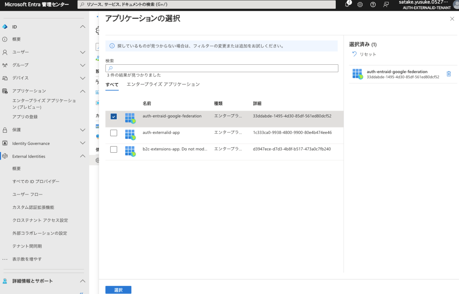Delete selected auth-entraid-google-federation via trash icon
459x294 pixels.
[x=449, y=74]
